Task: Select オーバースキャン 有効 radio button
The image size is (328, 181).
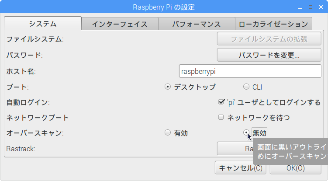Action: tap(168, 132)
